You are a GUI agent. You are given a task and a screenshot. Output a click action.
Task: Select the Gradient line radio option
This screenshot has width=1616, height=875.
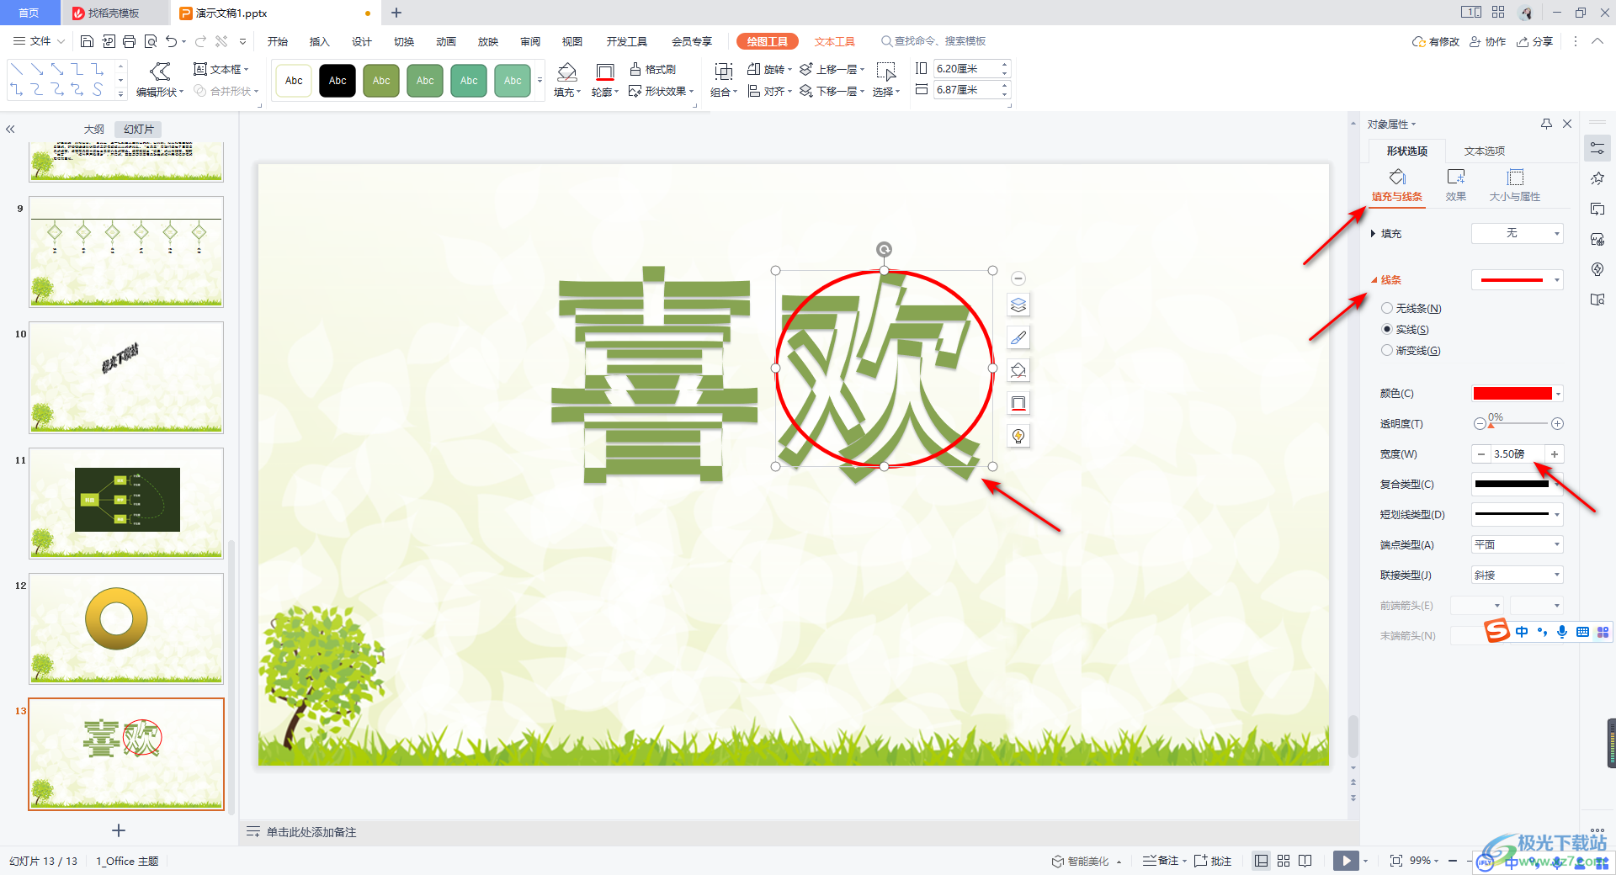1387,351
